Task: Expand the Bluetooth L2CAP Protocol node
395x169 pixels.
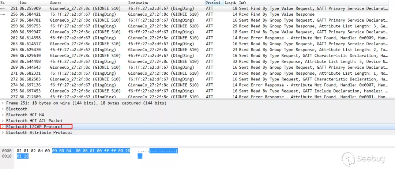Action: 3,127
